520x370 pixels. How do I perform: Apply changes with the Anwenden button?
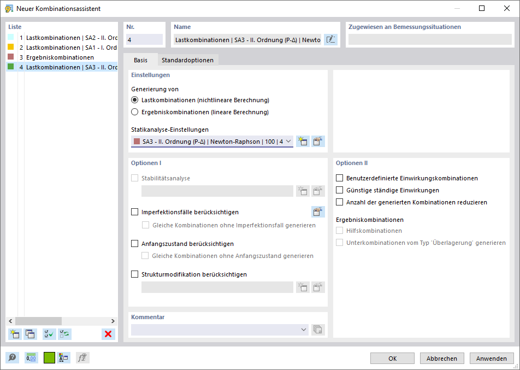[491, 358]
